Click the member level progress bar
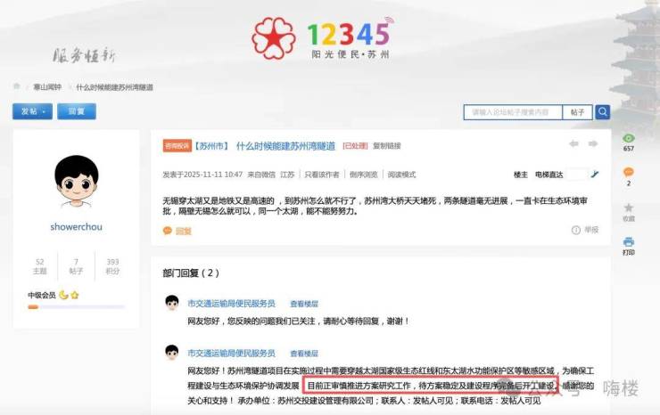 pos(76,307)
